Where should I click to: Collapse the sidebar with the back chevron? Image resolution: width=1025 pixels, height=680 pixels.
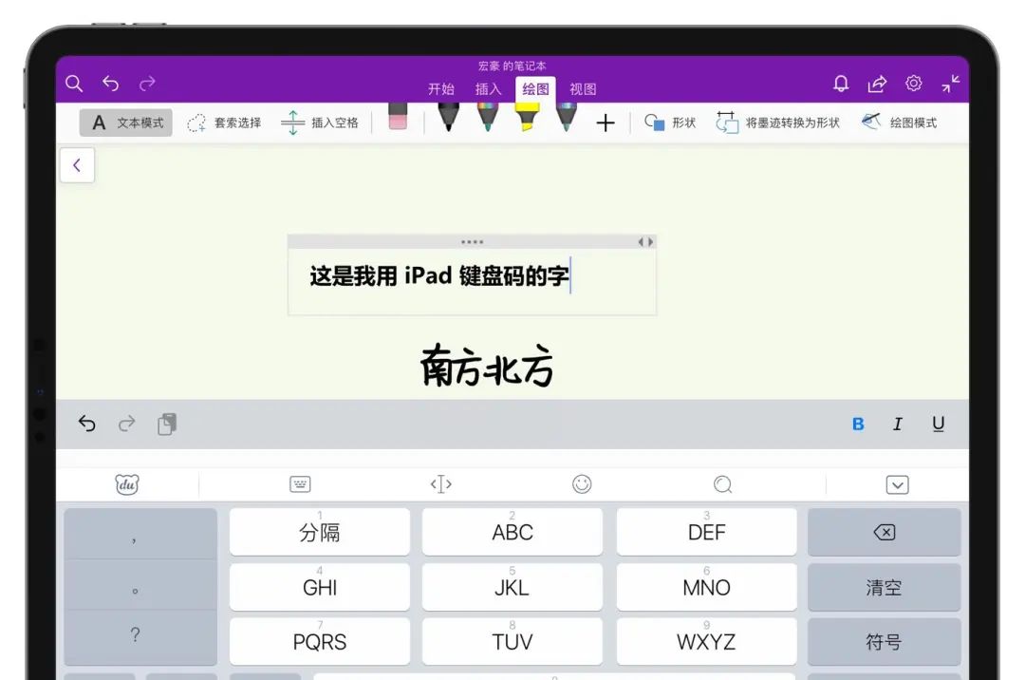coord(77,164)
